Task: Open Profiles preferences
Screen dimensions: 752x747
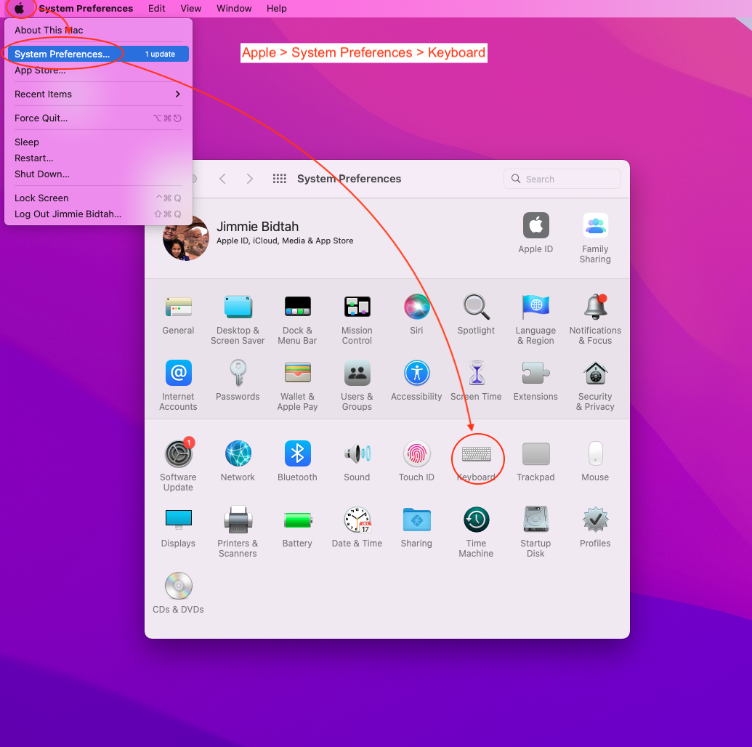Action: (x=595, y=528)
